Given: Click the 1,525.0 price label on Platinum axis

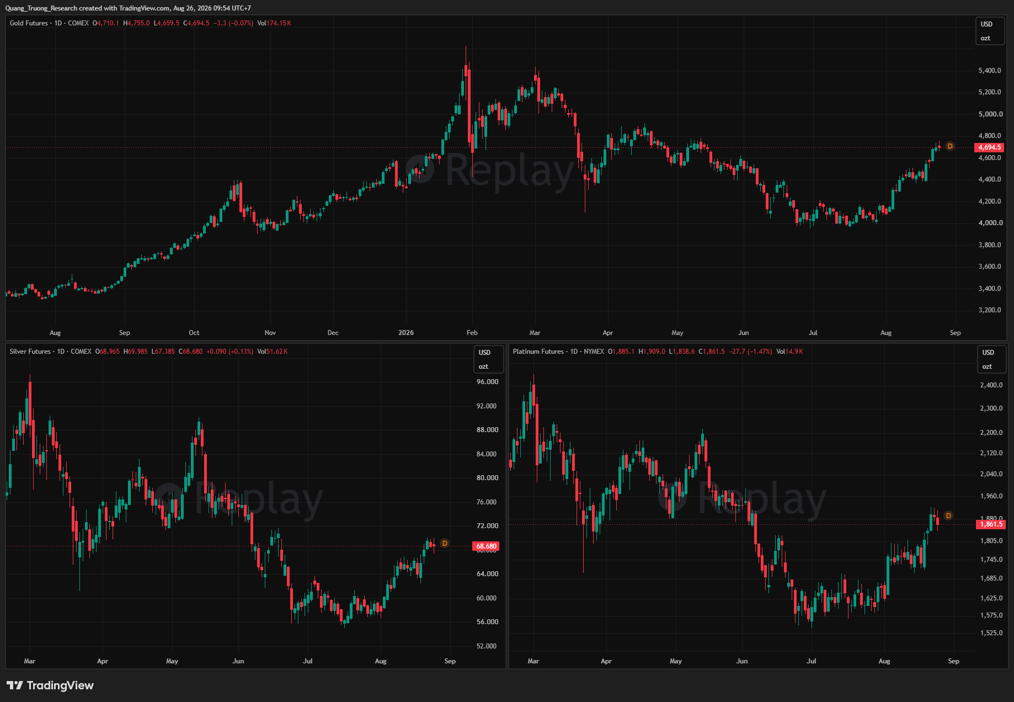Looking at the screenshot, I should coord(991,633).
